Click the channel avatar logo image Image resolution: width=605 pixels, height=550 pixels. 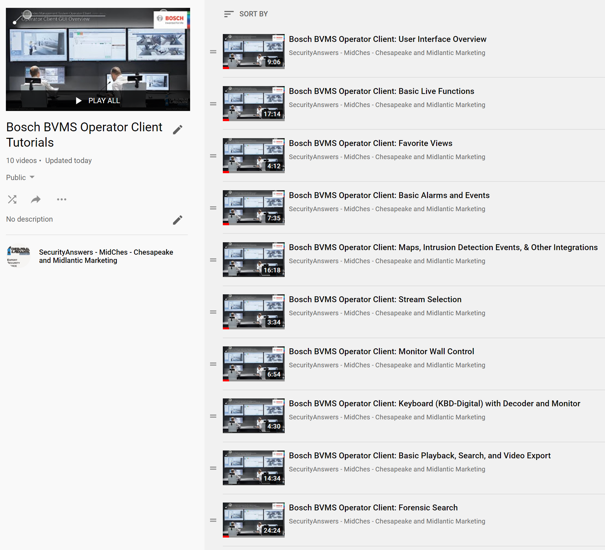[x=17, y=256]
